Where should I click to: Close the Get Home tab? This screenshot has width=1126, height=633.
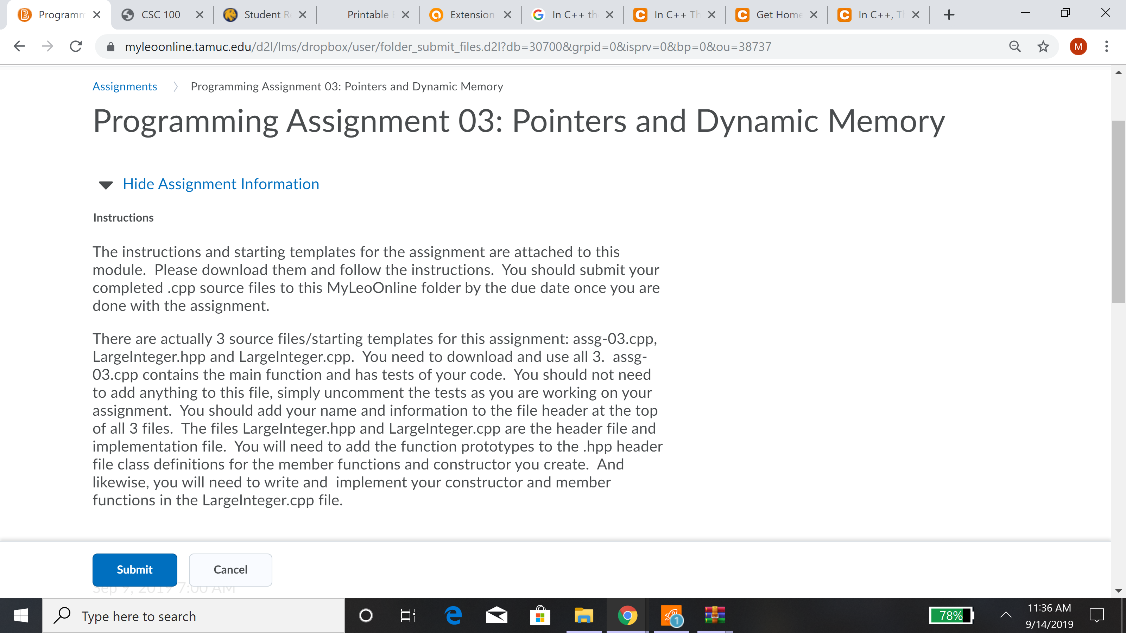point(814,15)
